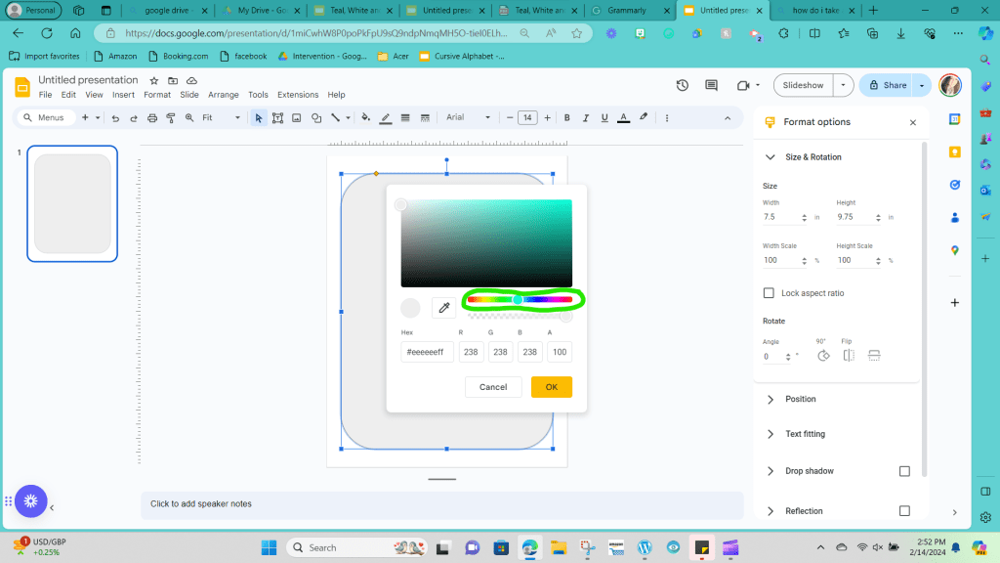The width and height of the screenshot is (1000, 563).
Task: Enable Lock aspect ratio checkbox
Action: pos(769,293)
